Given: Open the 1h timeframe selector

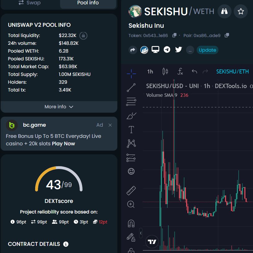Looking at the screenshot, I should tap(150, 72).
